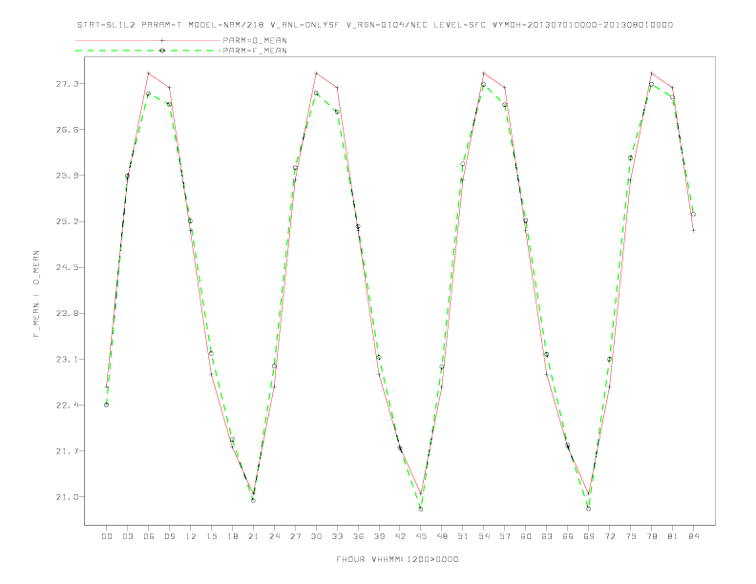Select the PARM=F_MEAN legend label

tap(255, 51)
